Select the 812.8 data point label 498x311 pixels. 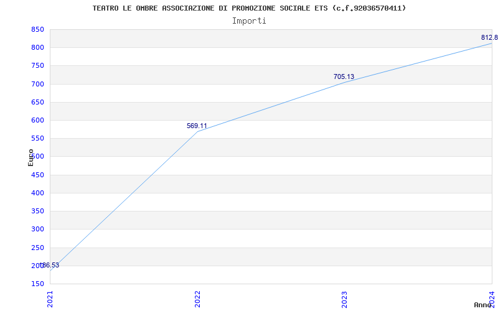(x=489, y=38)
